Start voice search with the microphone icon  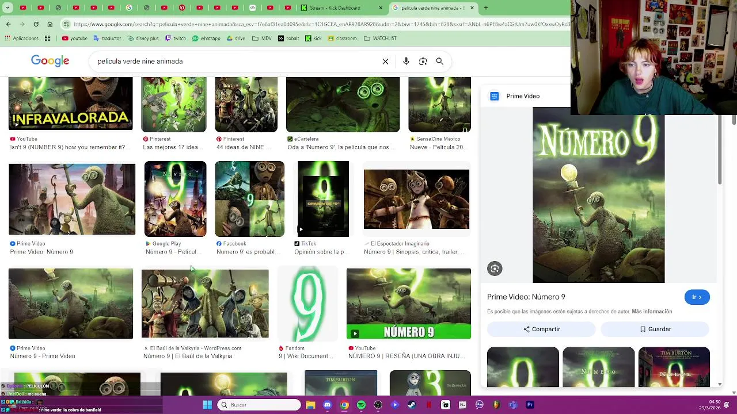(406, 62)
